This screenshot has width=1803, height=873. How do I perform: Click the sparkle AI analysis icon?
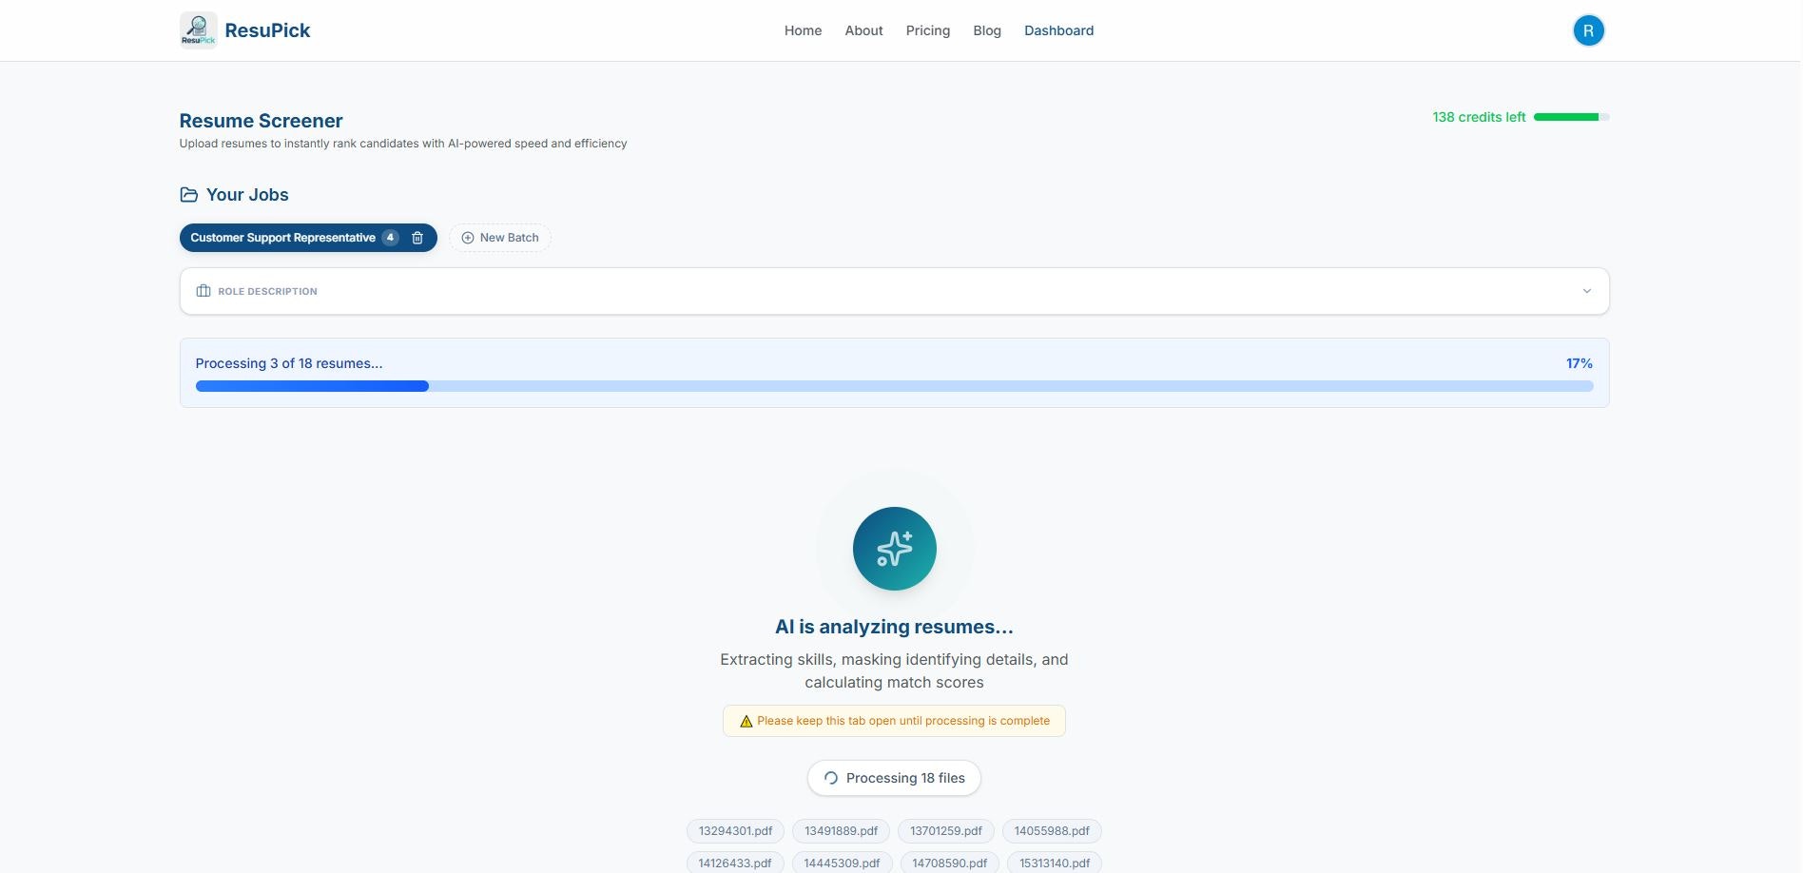[893, 548]
